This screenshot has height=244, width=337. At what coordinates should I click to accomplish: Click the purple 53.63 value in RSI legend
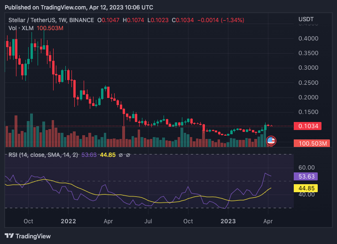89,155
